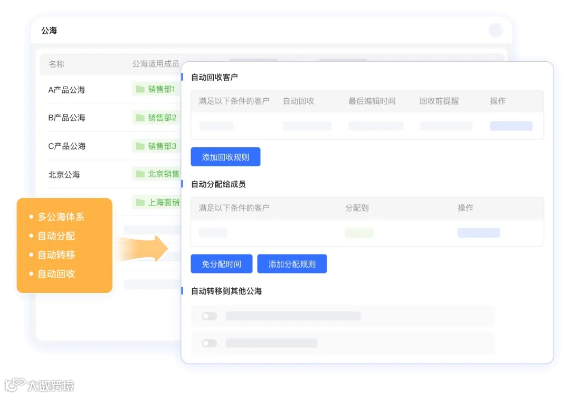Viewport: 570px width, 396px height.
Task: Click the green 分配到 target chip
Action: (359, 232)
